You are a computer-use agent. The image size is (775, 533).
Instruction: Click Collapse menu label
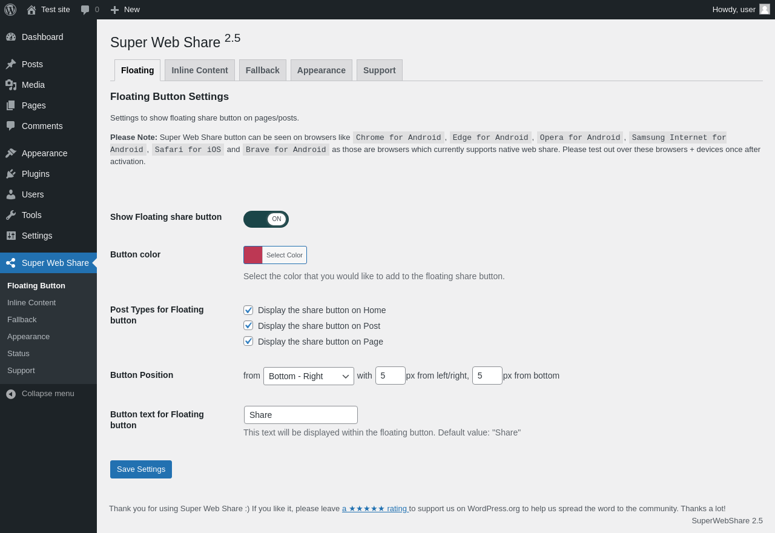[x=48, y=394]
